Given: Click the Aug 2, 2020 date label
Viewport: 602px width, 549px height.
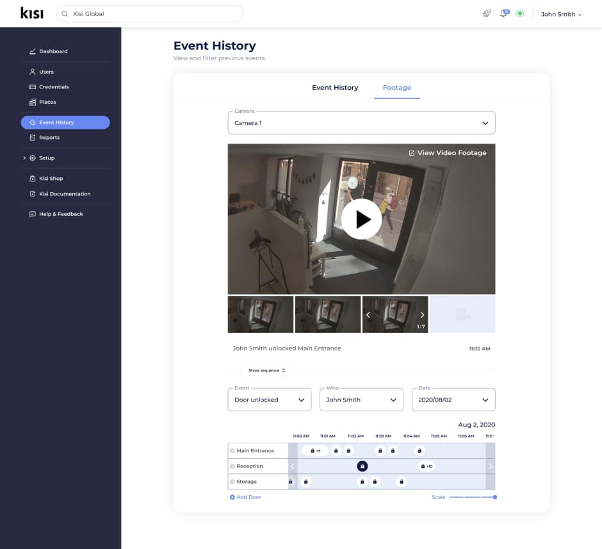Looking at the screenshot, I should (x=476, y=425).
